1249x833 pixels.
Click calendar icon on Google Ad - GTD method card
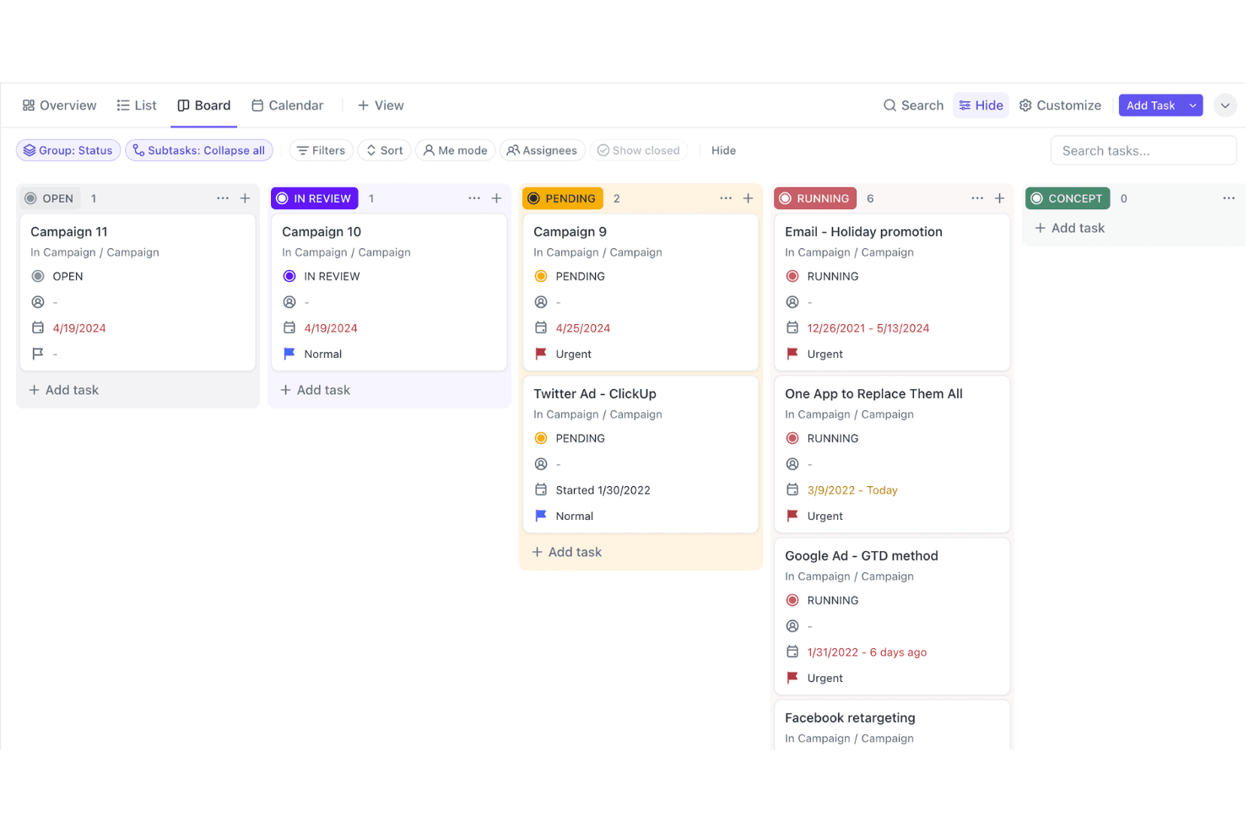pos(792,652)
